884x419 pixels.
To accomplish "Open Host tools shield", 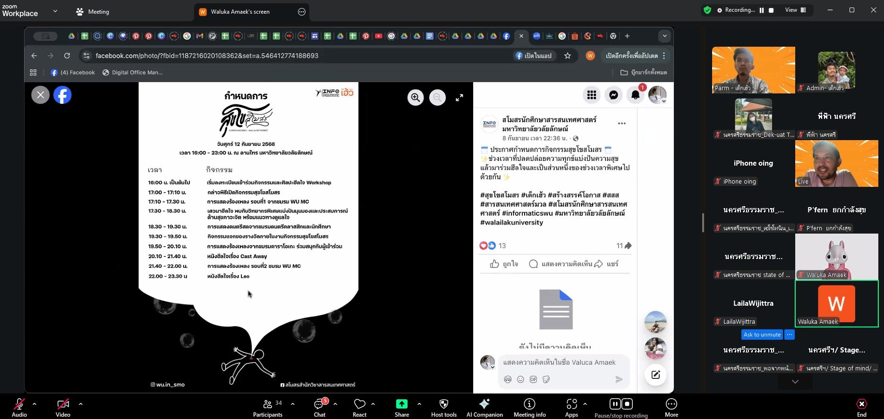I will pyautogui.click(x=443, y=408).
